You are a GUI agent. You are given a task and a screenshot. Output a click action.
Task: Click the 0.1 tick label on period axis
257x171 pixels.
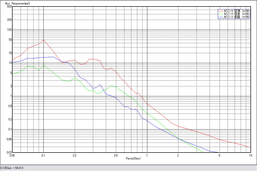pyautogui.click(x=44, y=155)
